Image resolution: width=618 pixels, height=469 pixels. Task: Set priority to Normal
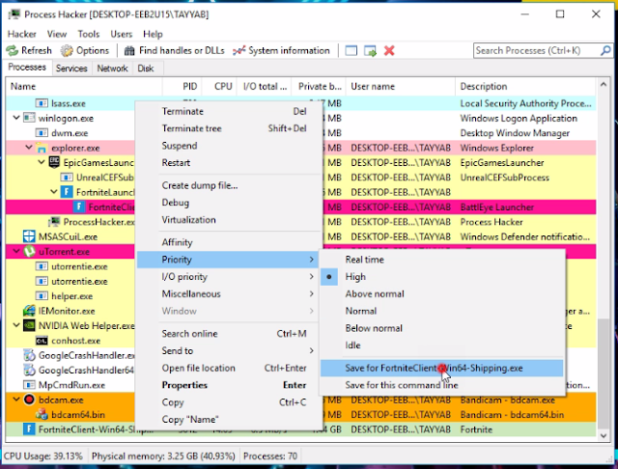(441, 311)
